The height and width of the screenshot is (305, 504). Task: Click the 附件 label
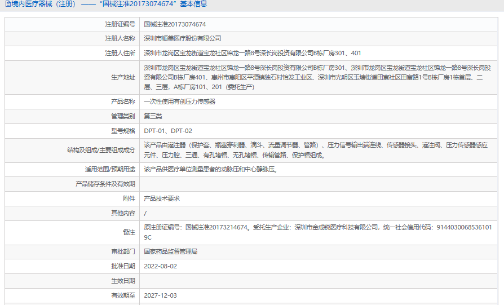(129, 198)
